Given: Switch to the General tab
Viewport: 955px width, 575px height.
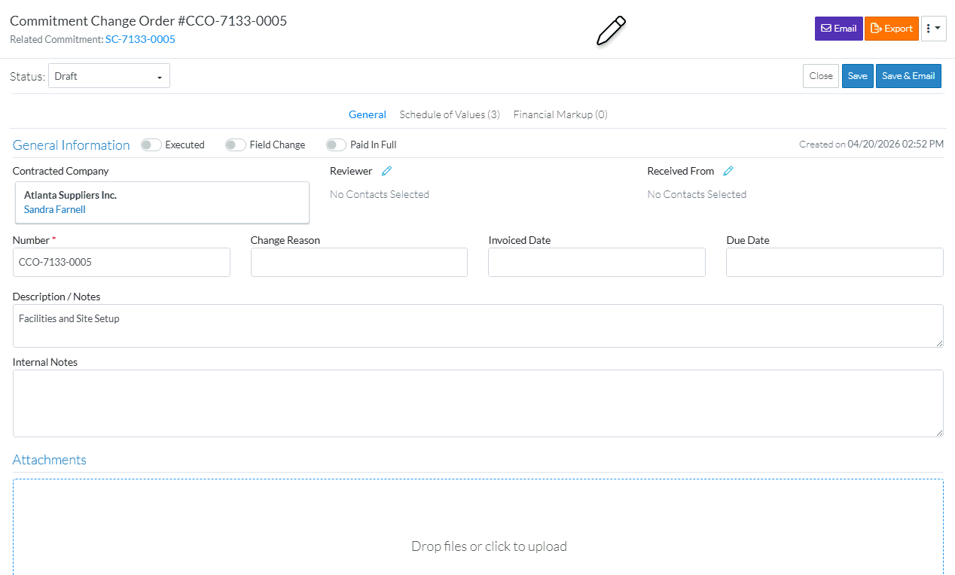Looking at the screenshot, I should pos(368,114).
